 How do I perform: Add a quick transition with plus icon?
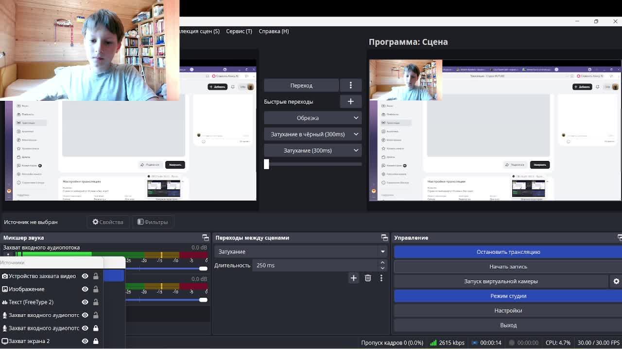point(350,101)
